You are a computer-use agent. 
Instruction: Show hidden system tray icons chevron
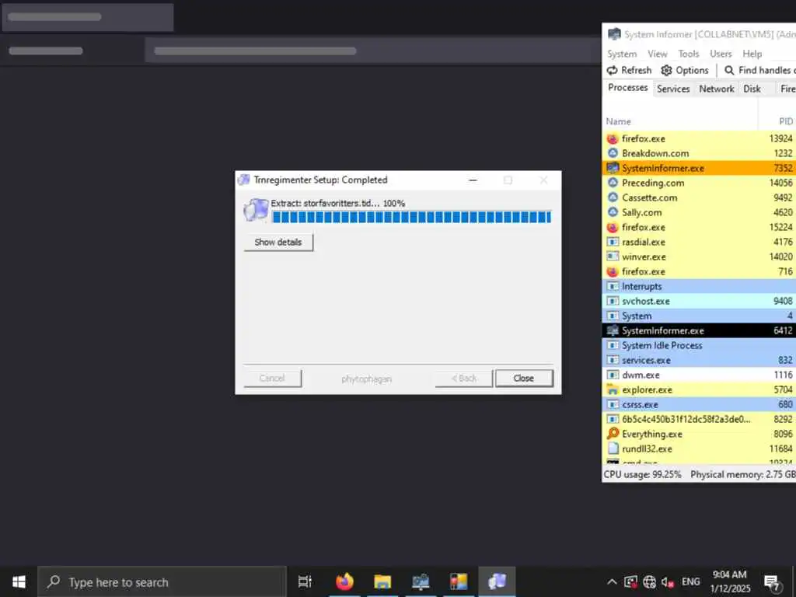613,581
